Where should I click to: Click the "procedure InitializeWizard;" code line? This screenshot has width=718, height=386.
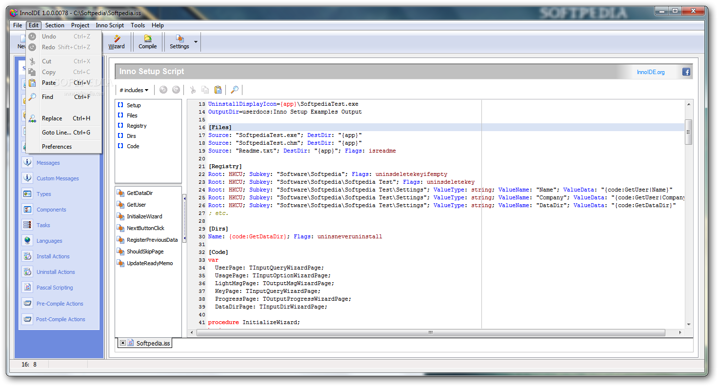pos(254,322)
